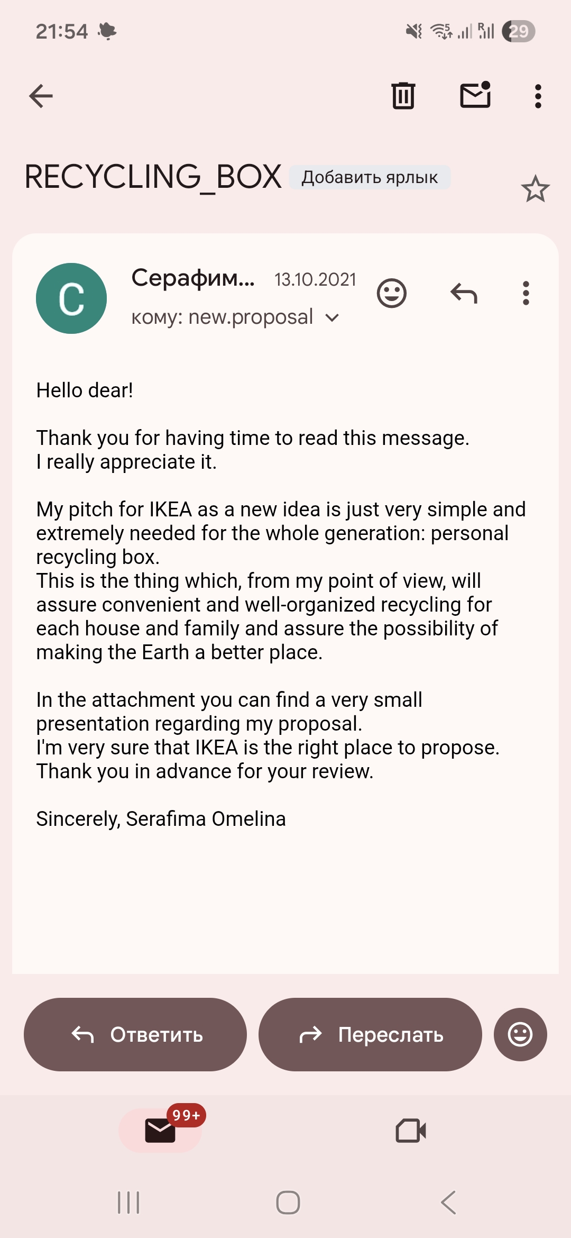The image size is (571, 1238).
Task: Tap the back arrow to leave email
Action: [x=41, y=96]
